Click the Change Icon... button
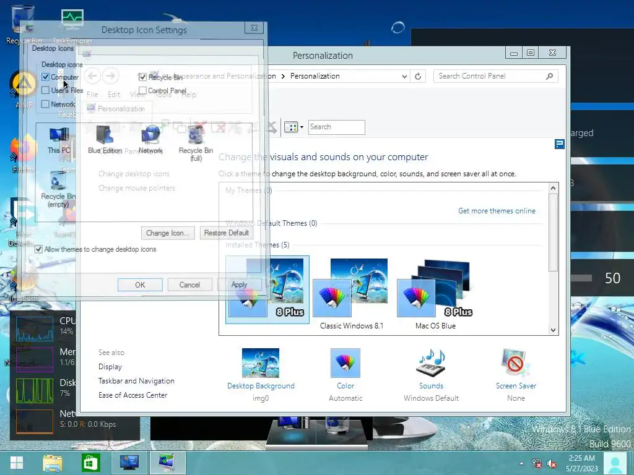Image resolution: width=634 pixels, height=475 pixels. point(168,233)
